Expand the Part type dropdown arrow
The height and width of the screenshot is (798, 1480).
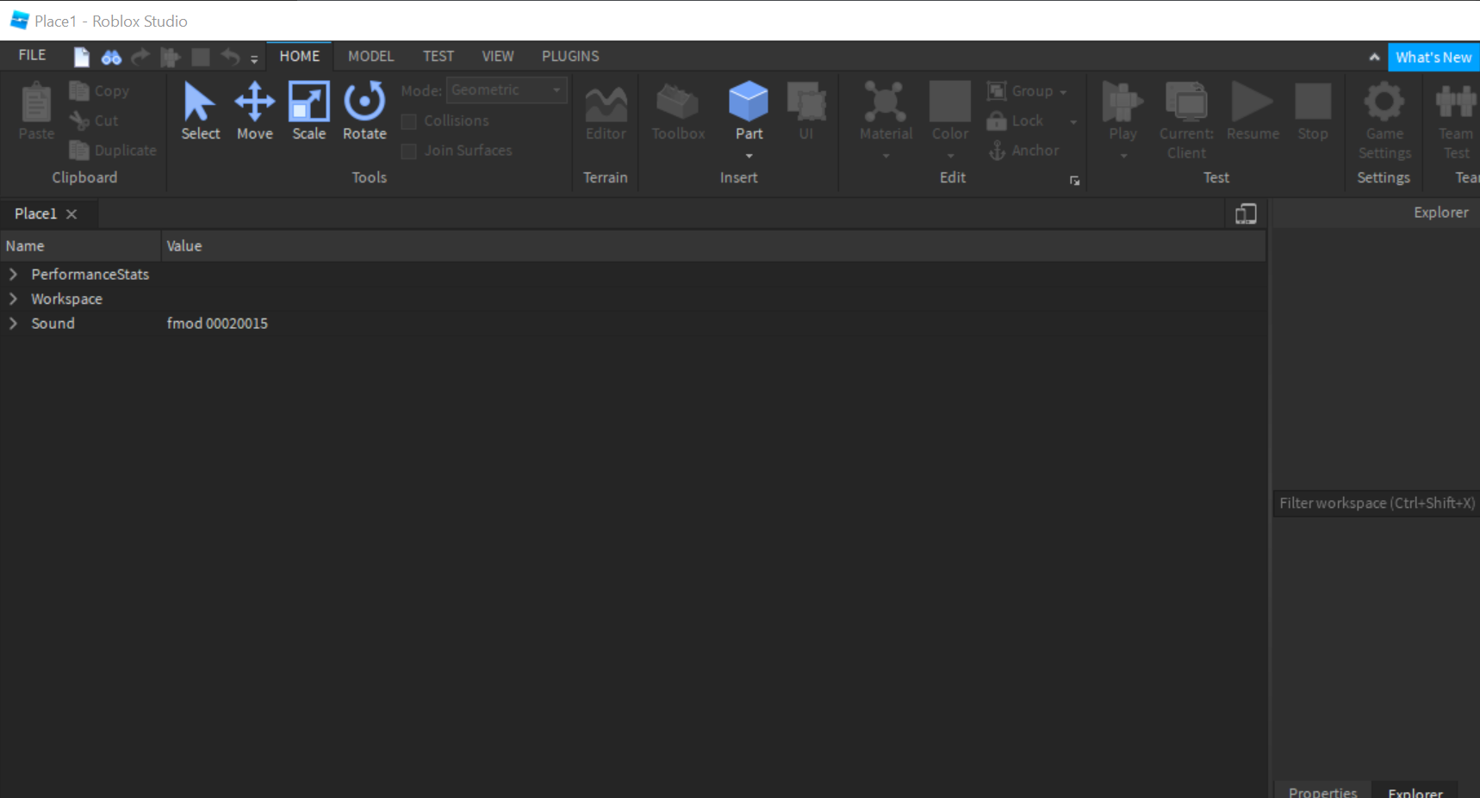click(749, 156)
